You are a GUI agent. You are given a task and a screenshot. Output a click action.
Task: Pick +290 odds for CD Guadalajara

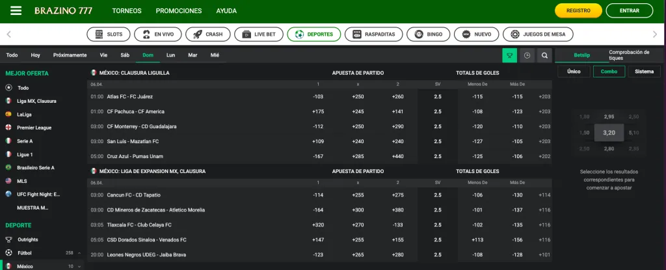point(397,126)
